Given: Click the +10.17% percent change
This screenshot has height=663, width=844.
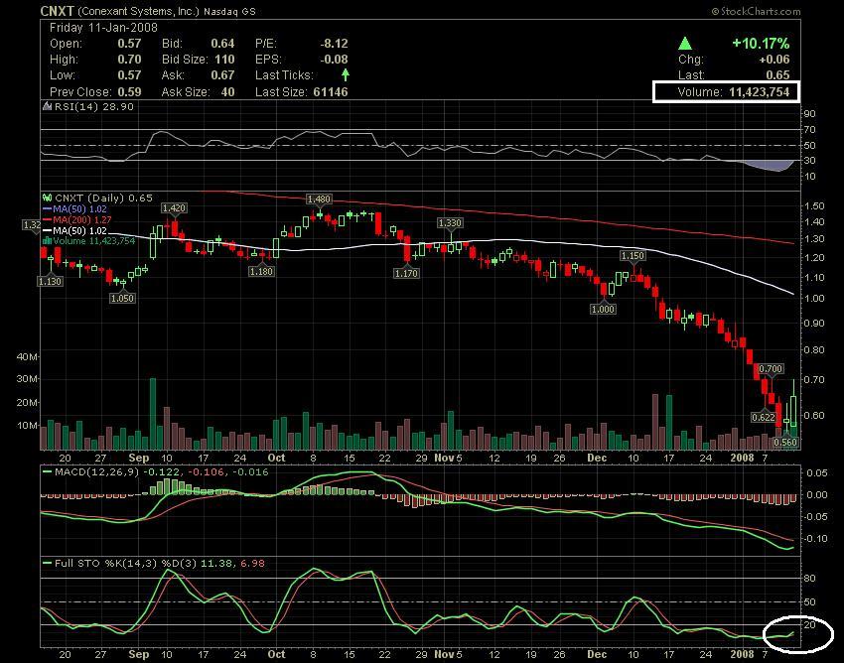Looking at the screenshot, I should (x=761, y=43).
